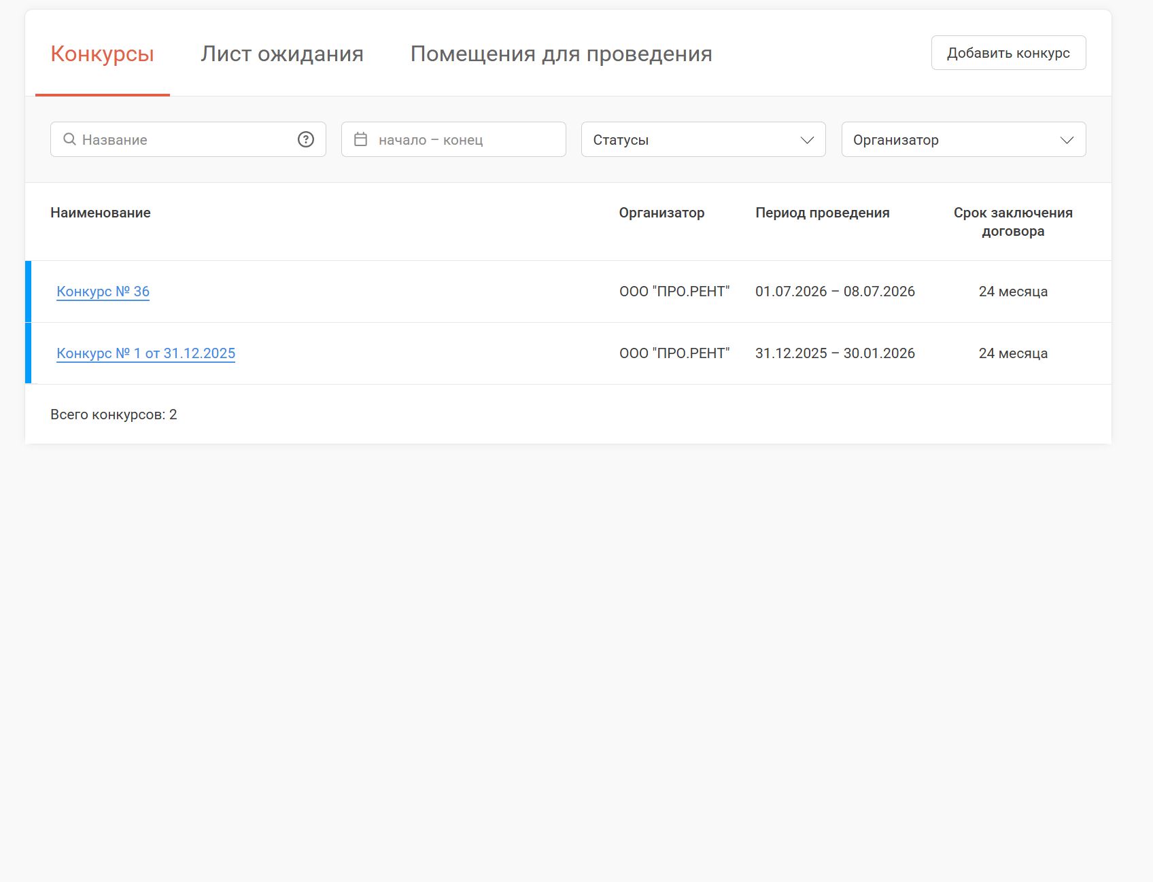Click ООО "ПРО.РЕНТ" in Конкурс № 36 row
Viewport: 1153px width, 882px height.
pos(674,292)
